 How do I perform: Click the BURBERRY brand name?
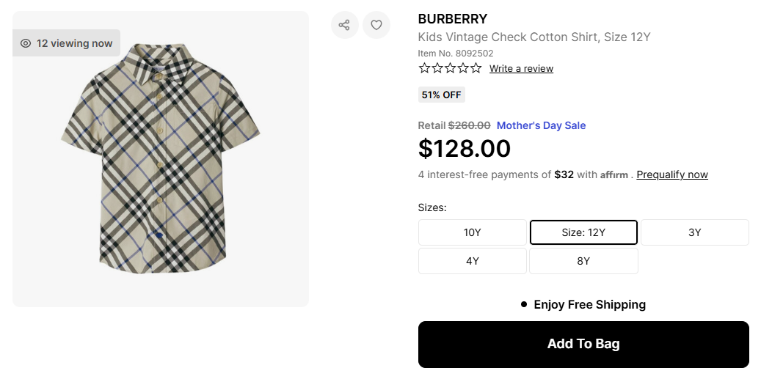click(452, 19)
